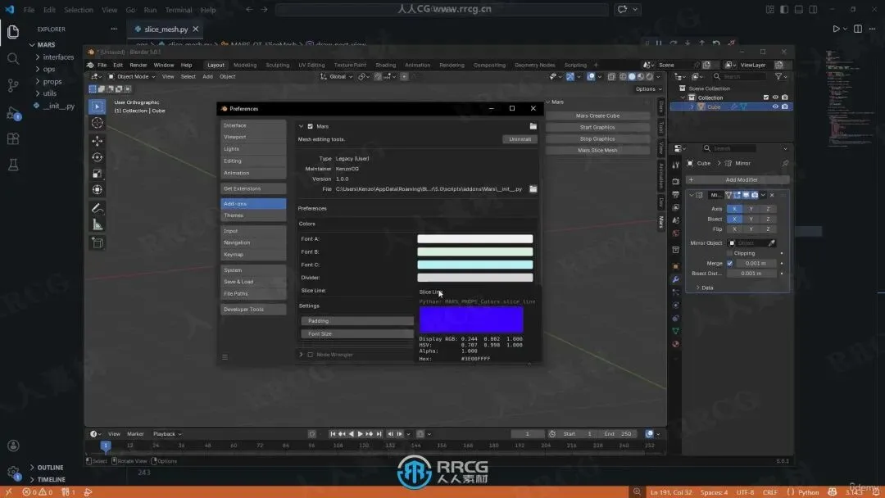Select Blender Scale tool
Screen dimensions: 885x498
(97, 174)
